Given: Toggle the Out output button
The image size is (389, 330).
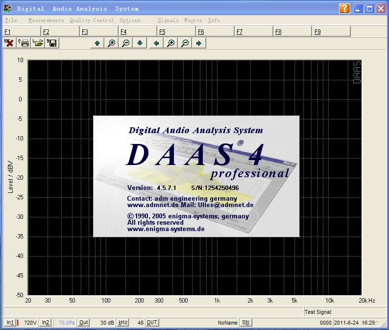Looking at the screenshot, I should point(83,323).
